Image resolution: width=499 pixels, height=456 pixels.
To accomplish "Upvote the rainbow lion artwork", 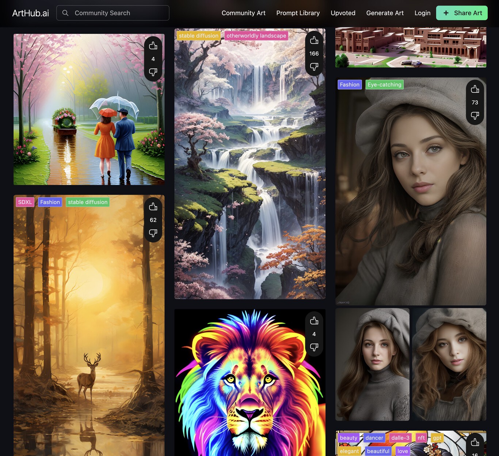I will tap(314, 321).
